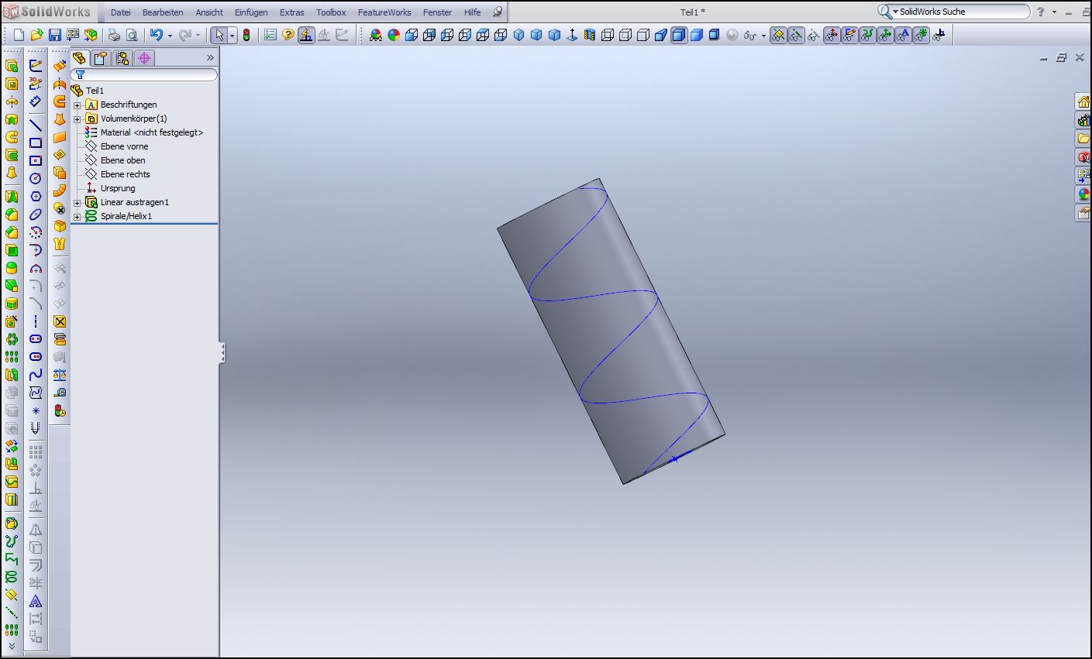Open the house icon in the right task pane
This screenshot has height=659, width=1092.
[x=1083, y=102]
